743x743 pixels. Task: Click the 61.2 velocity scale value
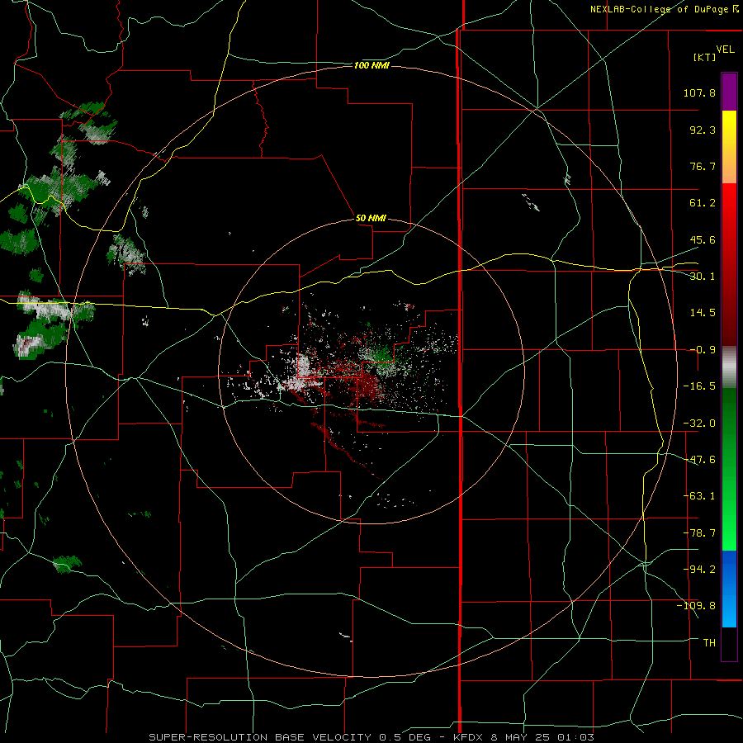[703, 203]
